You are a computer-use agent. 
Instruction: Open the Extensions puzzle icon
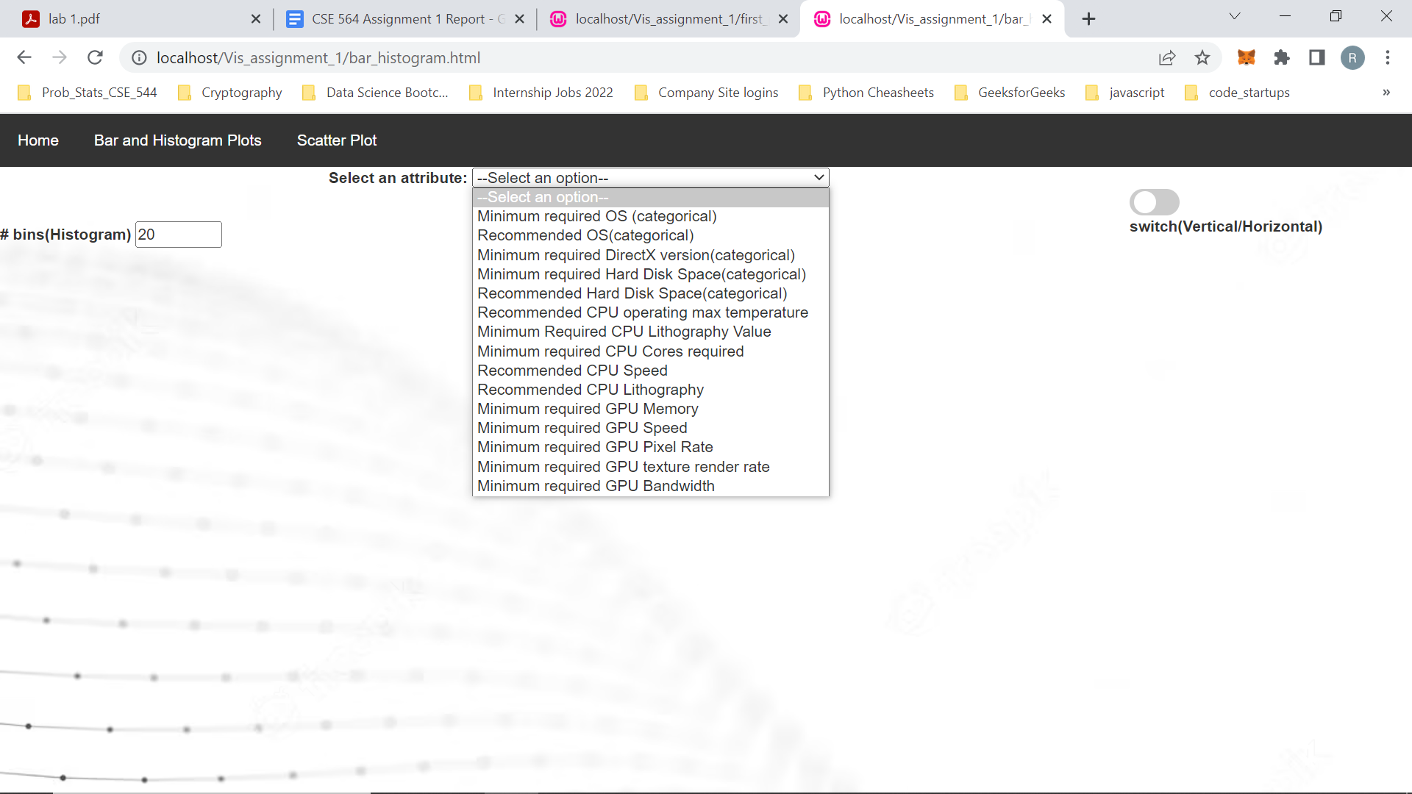coord(1281,57)
